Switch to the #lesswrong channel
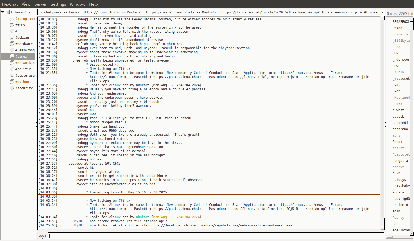The image size is (414, 241). coord(25,50)
